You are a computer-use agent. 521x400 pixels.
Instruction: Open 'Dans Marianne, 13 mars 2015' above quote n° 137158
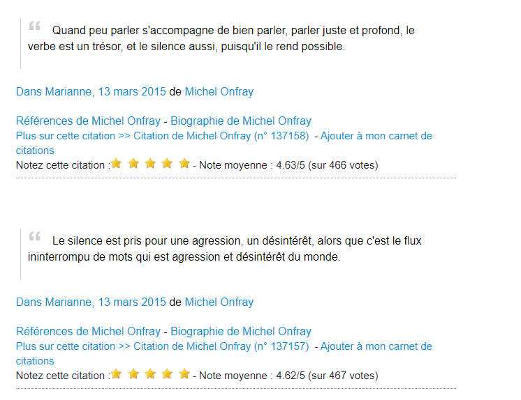tap(91, 92)
